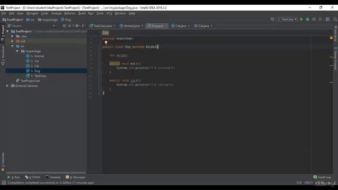Select the Animal class in project tree
This screenshot has width=338, height=190.
point(39,56)
